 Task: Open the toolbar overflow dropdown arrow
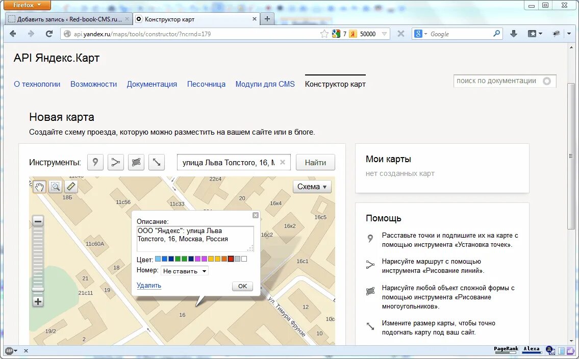[569, 34]
